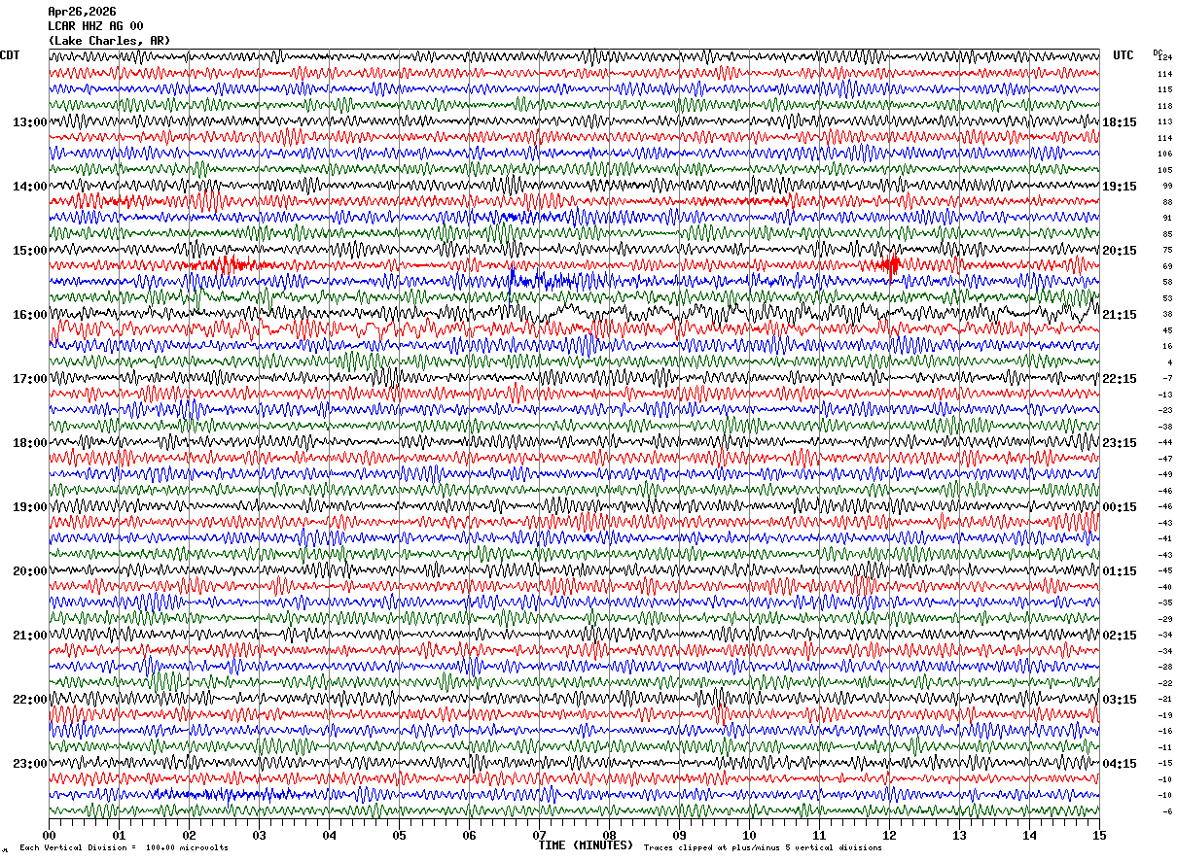Click the "17:00" CDT hour label

click(29, 379)
